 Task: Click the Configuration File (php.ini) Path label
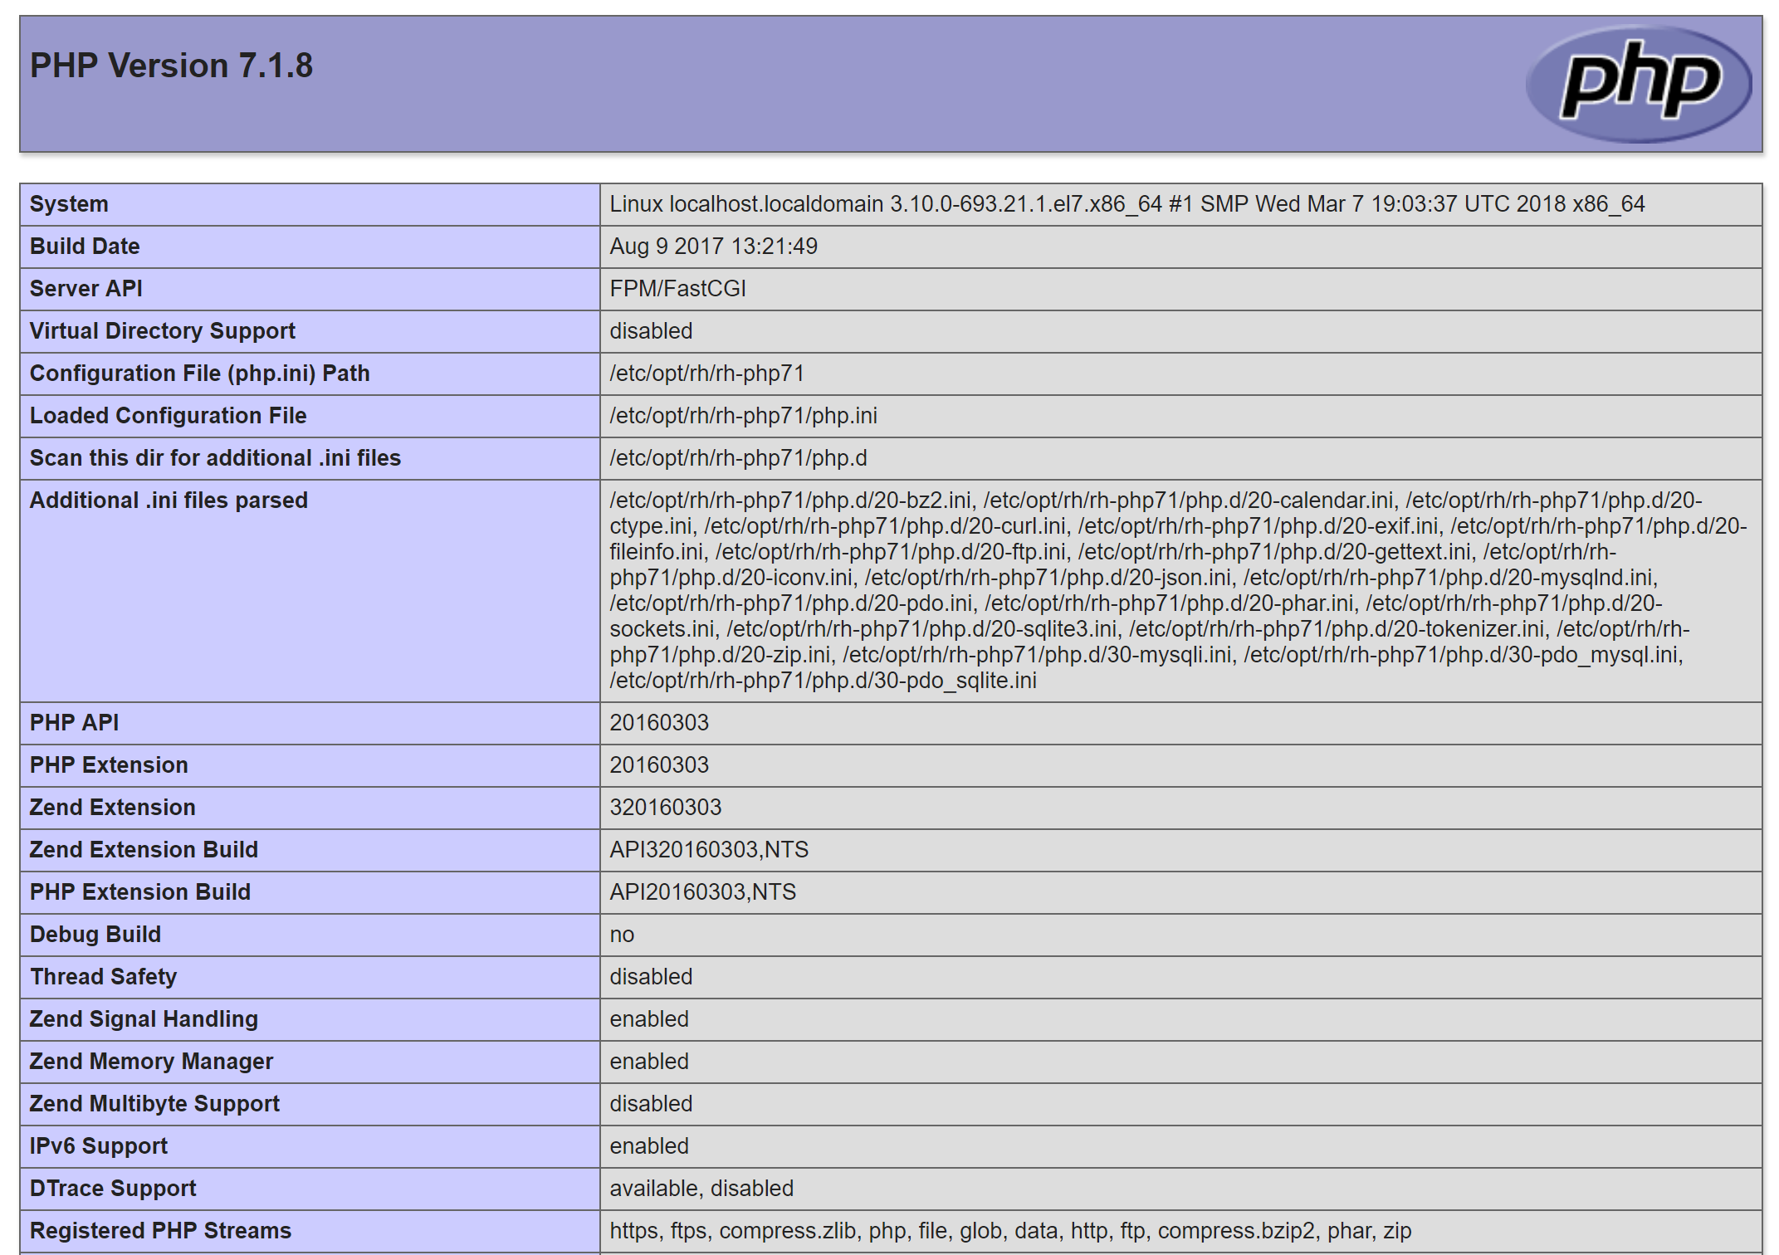(x=199, y=374)
